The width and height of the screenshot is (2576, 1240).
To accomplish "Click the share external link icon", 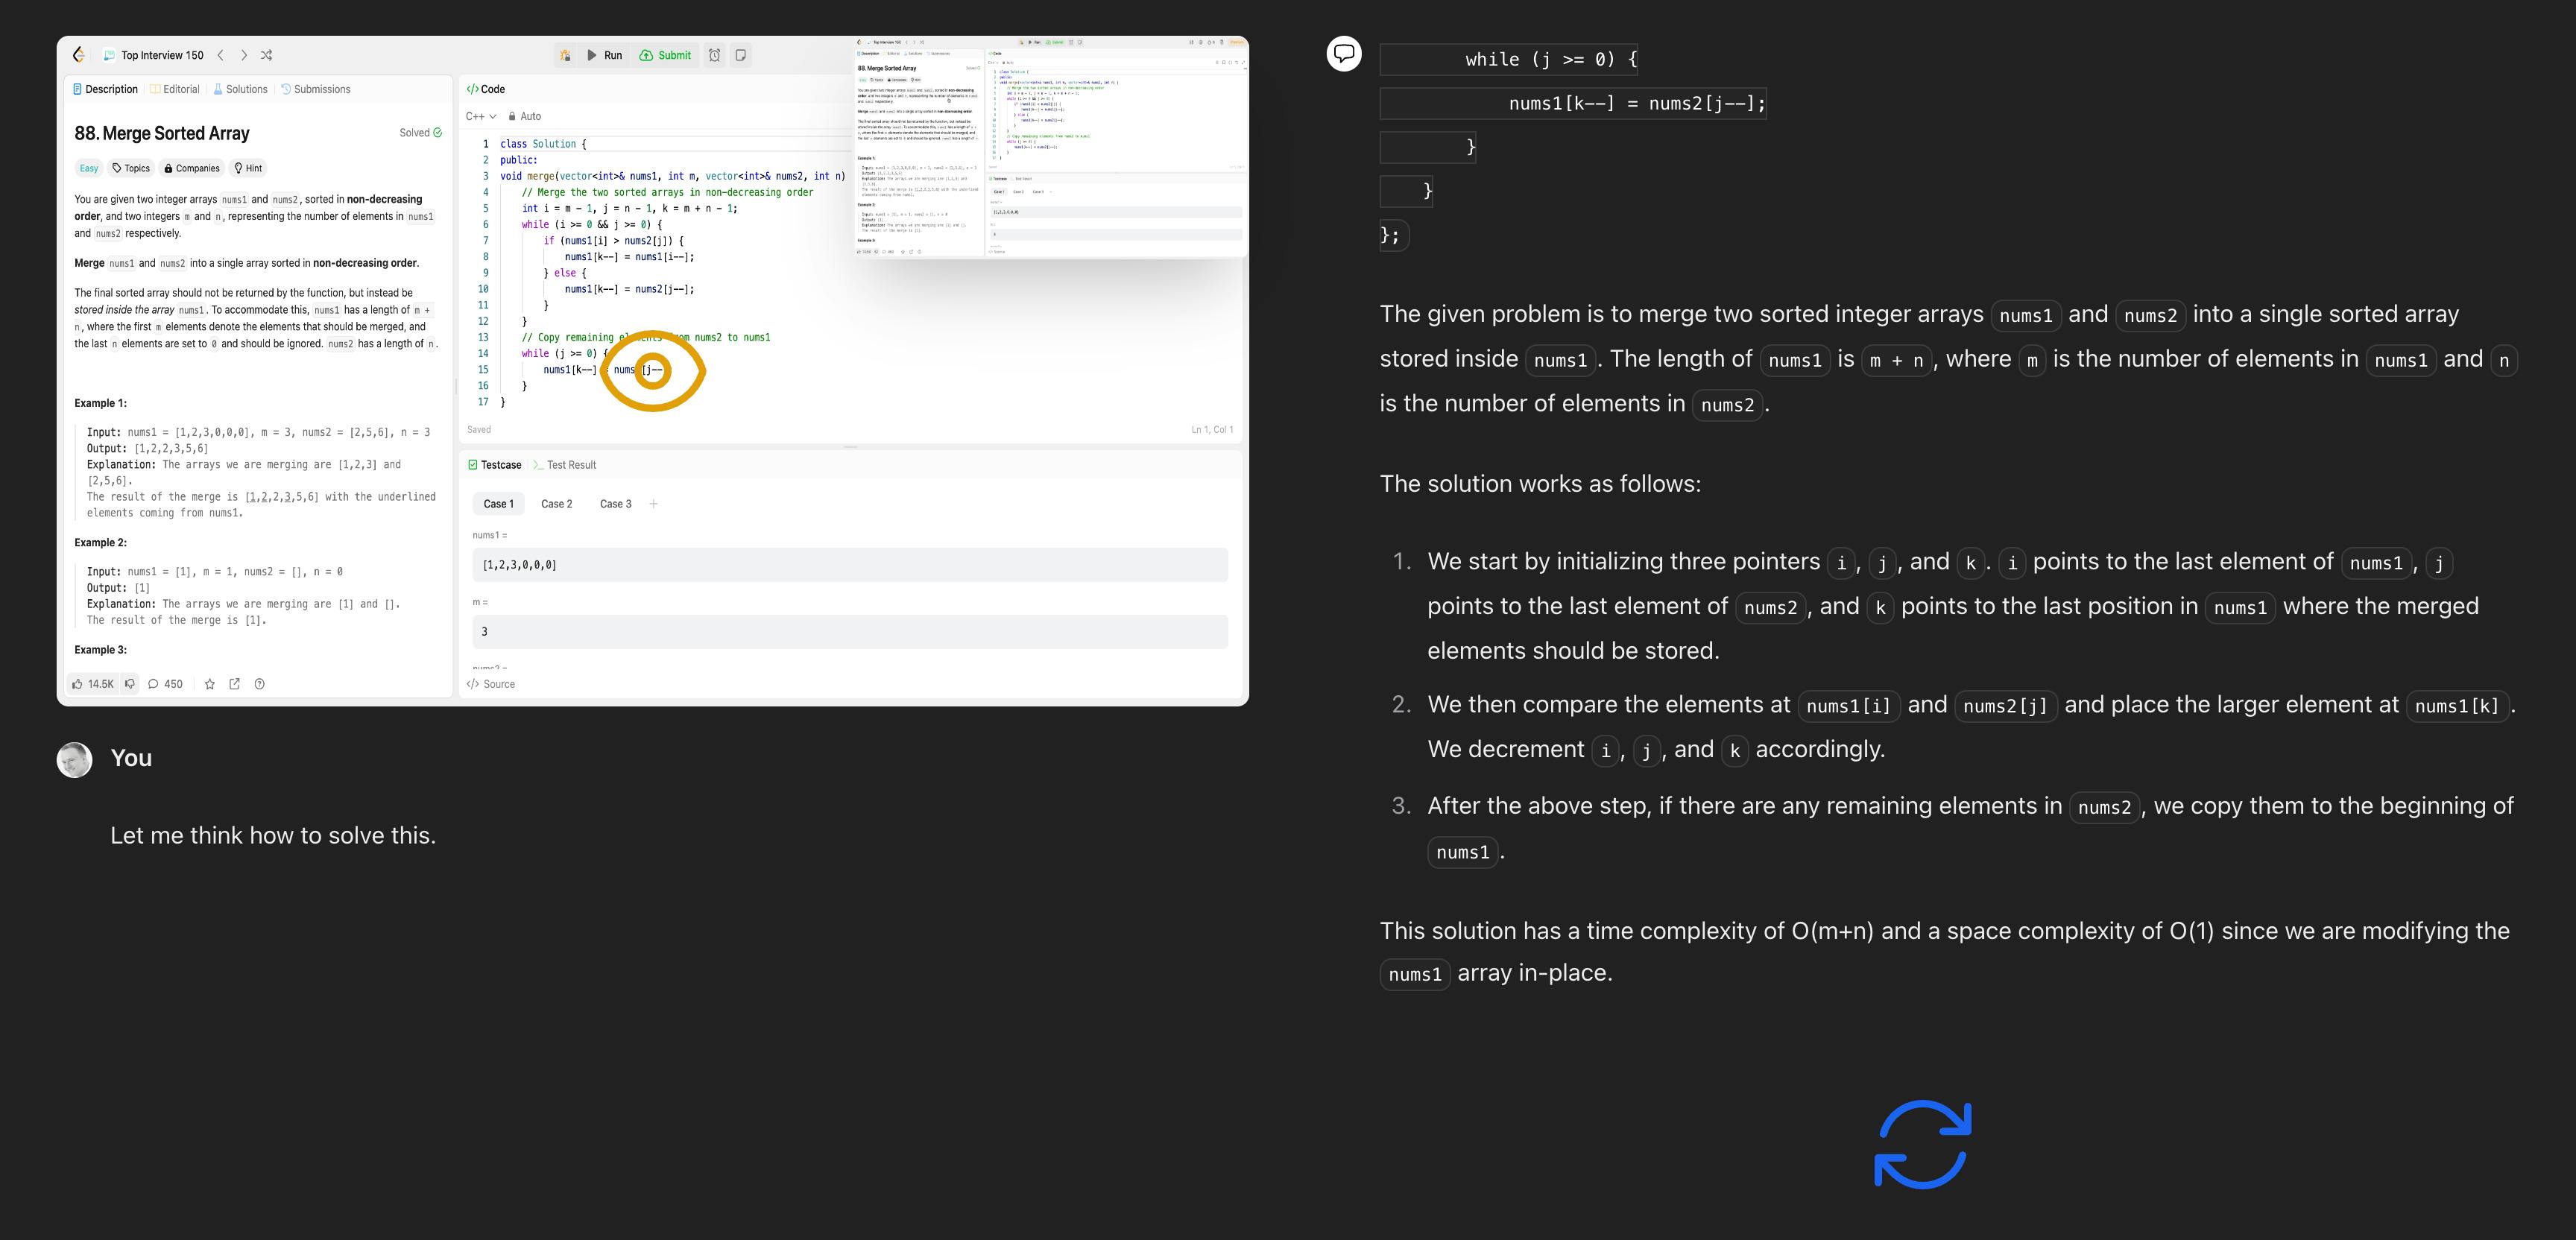I will pos(235,684).
